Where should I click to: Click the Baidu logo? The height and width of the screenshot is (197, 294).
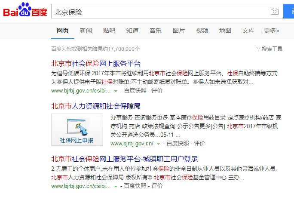pyautogui.click(x=25, y=10)
